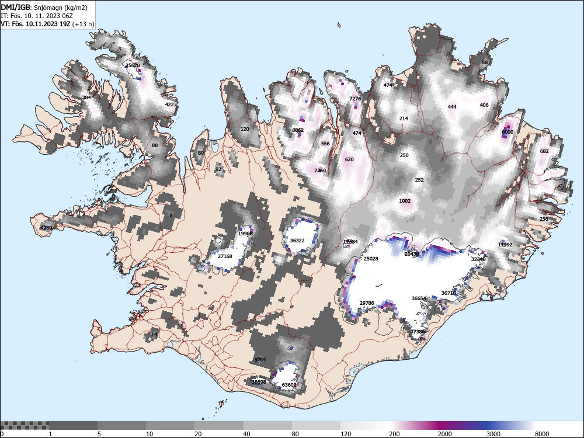Click the snow value 27168 on Langjökull
The image size is (584, 438).
coord(225,256)
